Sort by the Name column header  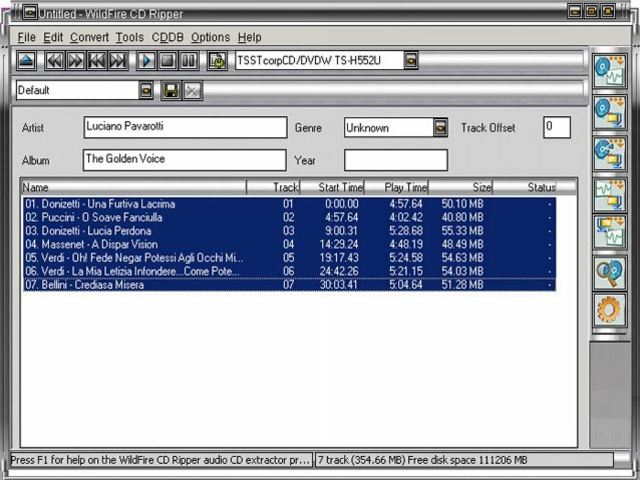coord(134,187)
